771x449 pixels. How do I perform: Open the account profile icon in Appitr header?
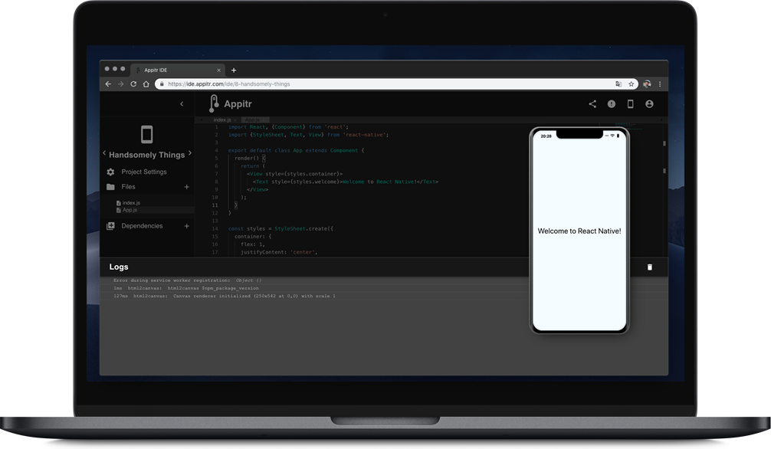tap(650, 103)
